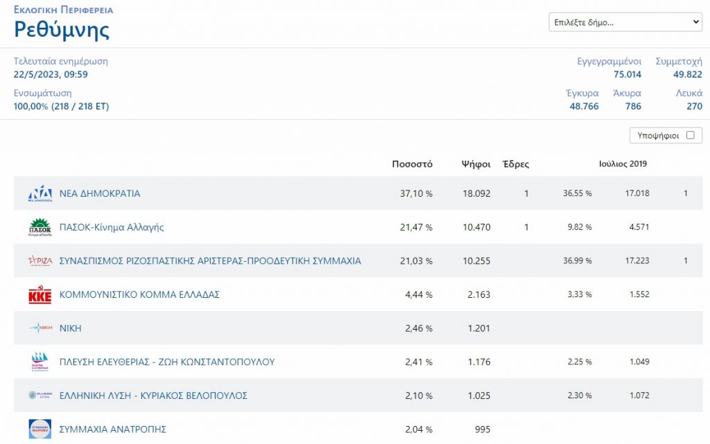Screen dimensions: 710x444
Task: Click the Ελληνική Λύση party logo
Action: 40,396
